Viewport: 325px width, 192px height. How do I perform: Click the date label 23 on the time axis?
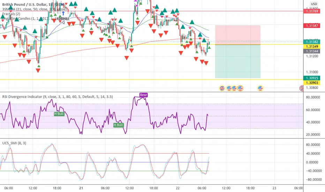274,188
